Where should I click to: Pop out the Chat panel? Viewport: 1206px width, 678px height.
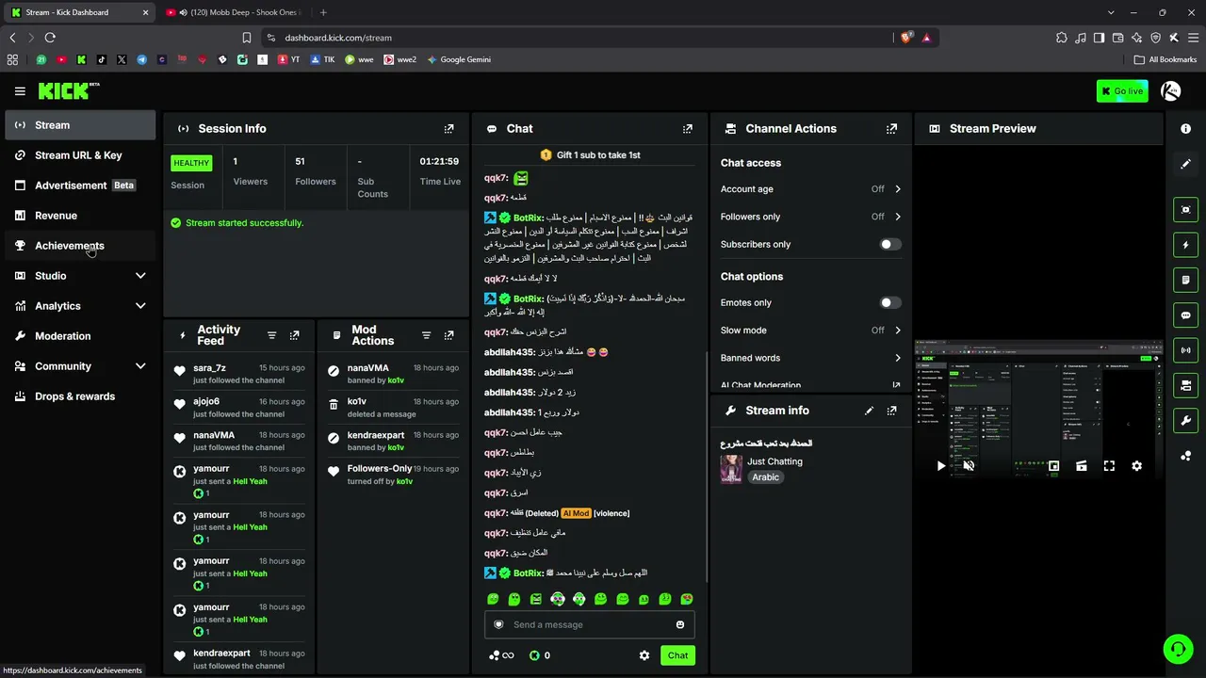[688, 129]
